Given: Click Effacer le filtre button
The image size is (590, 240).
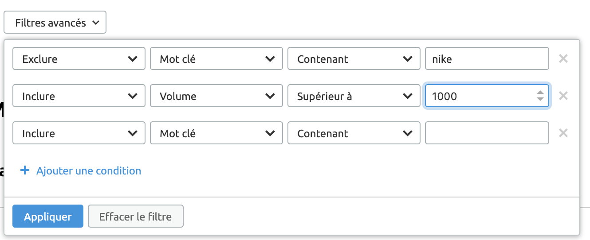Looking at the screenshot, I should click(x=135, y=217).
